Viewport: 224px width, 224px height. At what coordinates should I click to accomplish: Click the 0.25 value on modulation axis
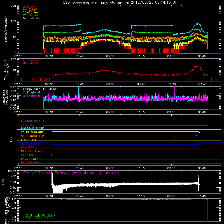(13, 87)
